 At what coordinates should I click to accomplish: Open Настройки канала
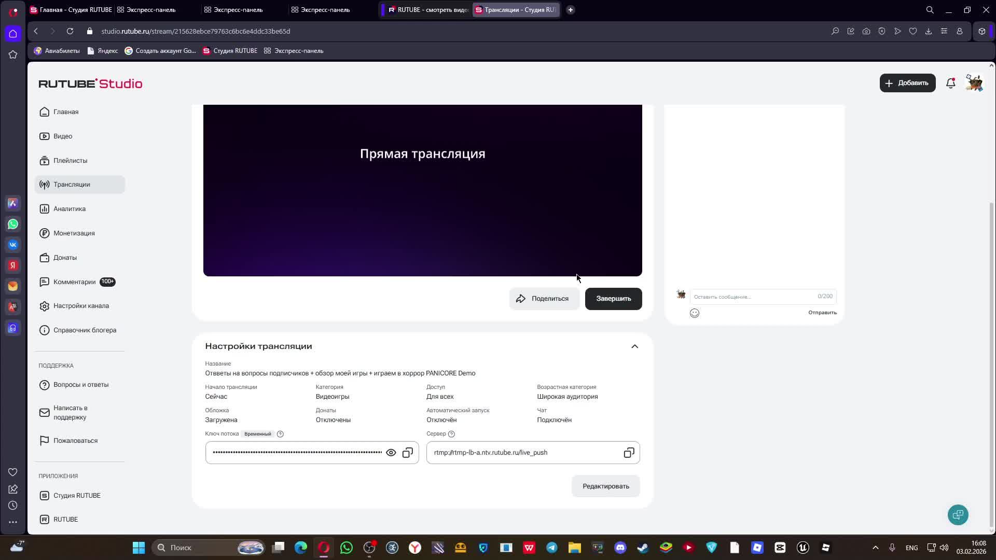point(81,306)
